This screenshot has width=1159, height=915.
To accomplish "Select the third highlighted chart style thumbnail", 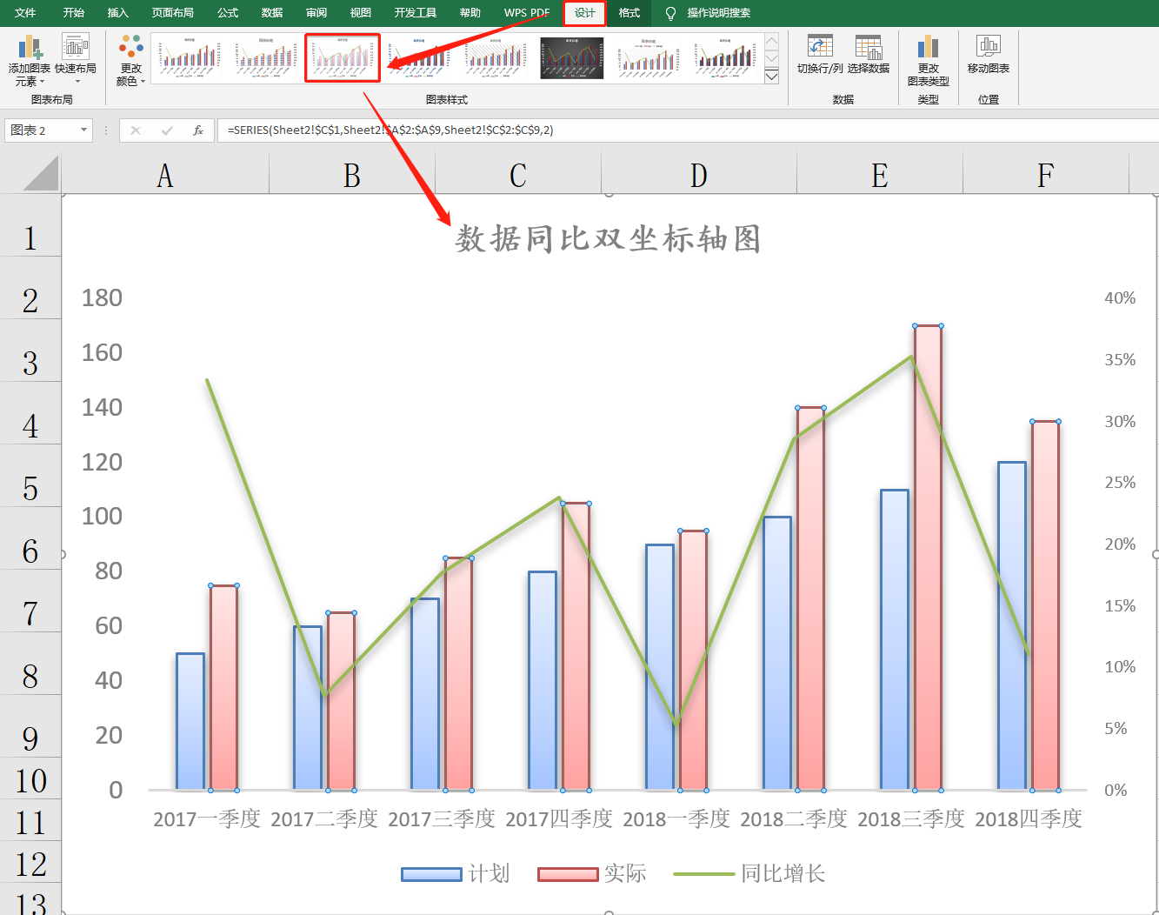I will click(343, 58).
